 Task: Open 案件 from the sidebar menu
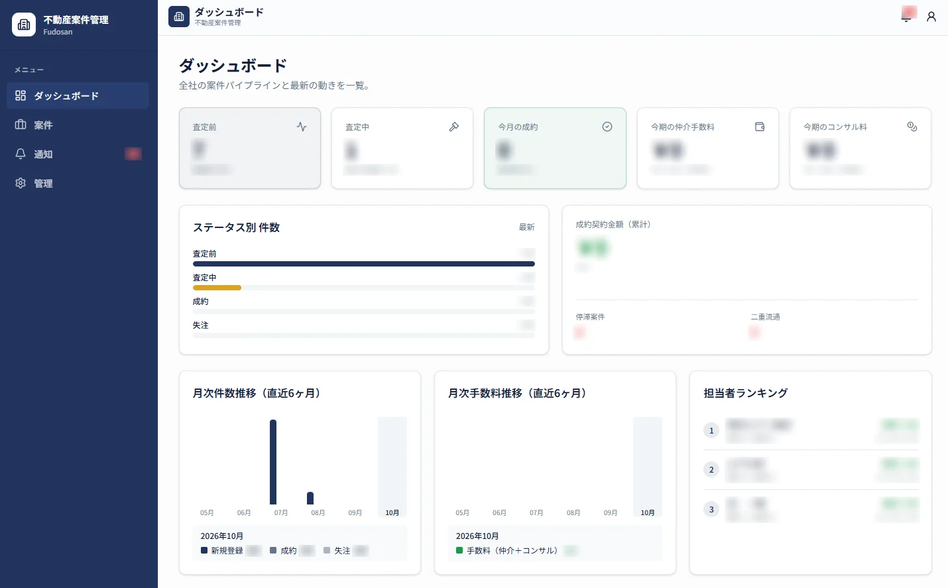pyautogui.click(x=78, y=125)
